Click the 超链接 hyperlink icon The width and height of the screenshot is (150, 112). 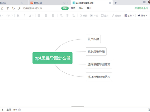[x=116, y=15]
